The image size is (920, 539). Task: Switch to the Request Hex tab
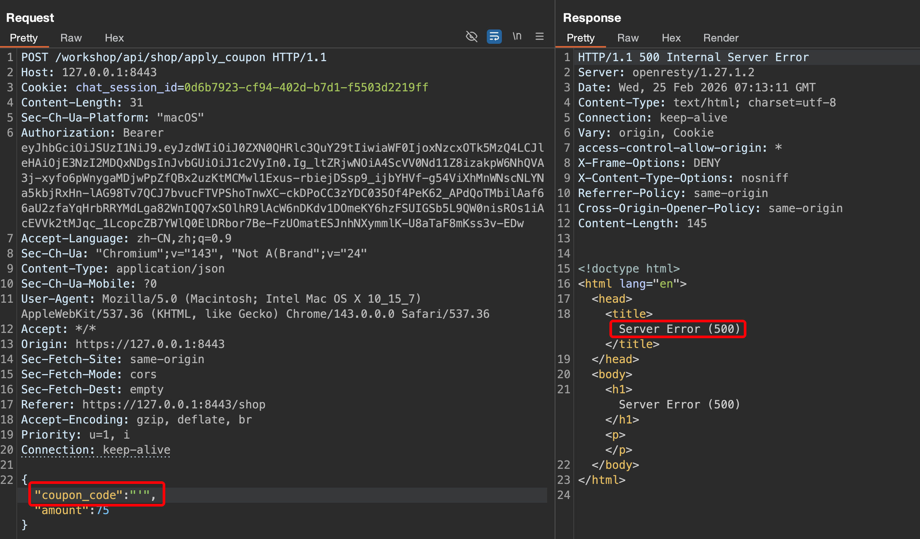point(114,38)
